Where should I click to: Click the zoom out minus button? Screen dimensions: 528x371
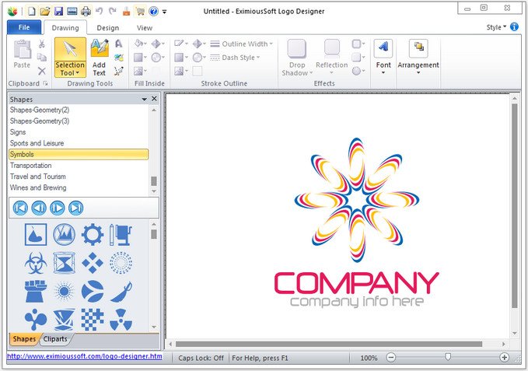390,358
